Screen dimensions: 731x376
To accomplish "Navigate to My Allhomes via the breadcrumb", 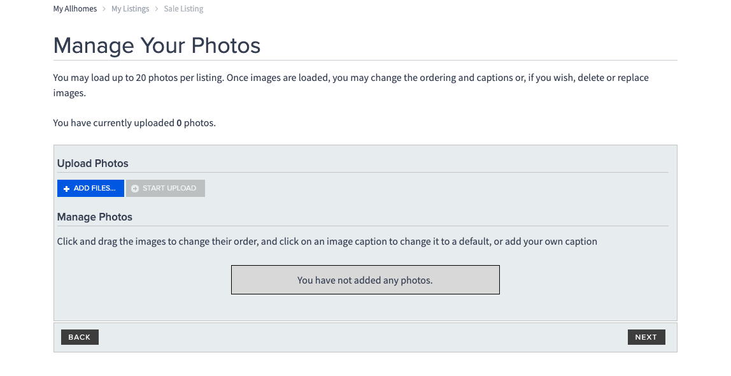I will (75, 8).
